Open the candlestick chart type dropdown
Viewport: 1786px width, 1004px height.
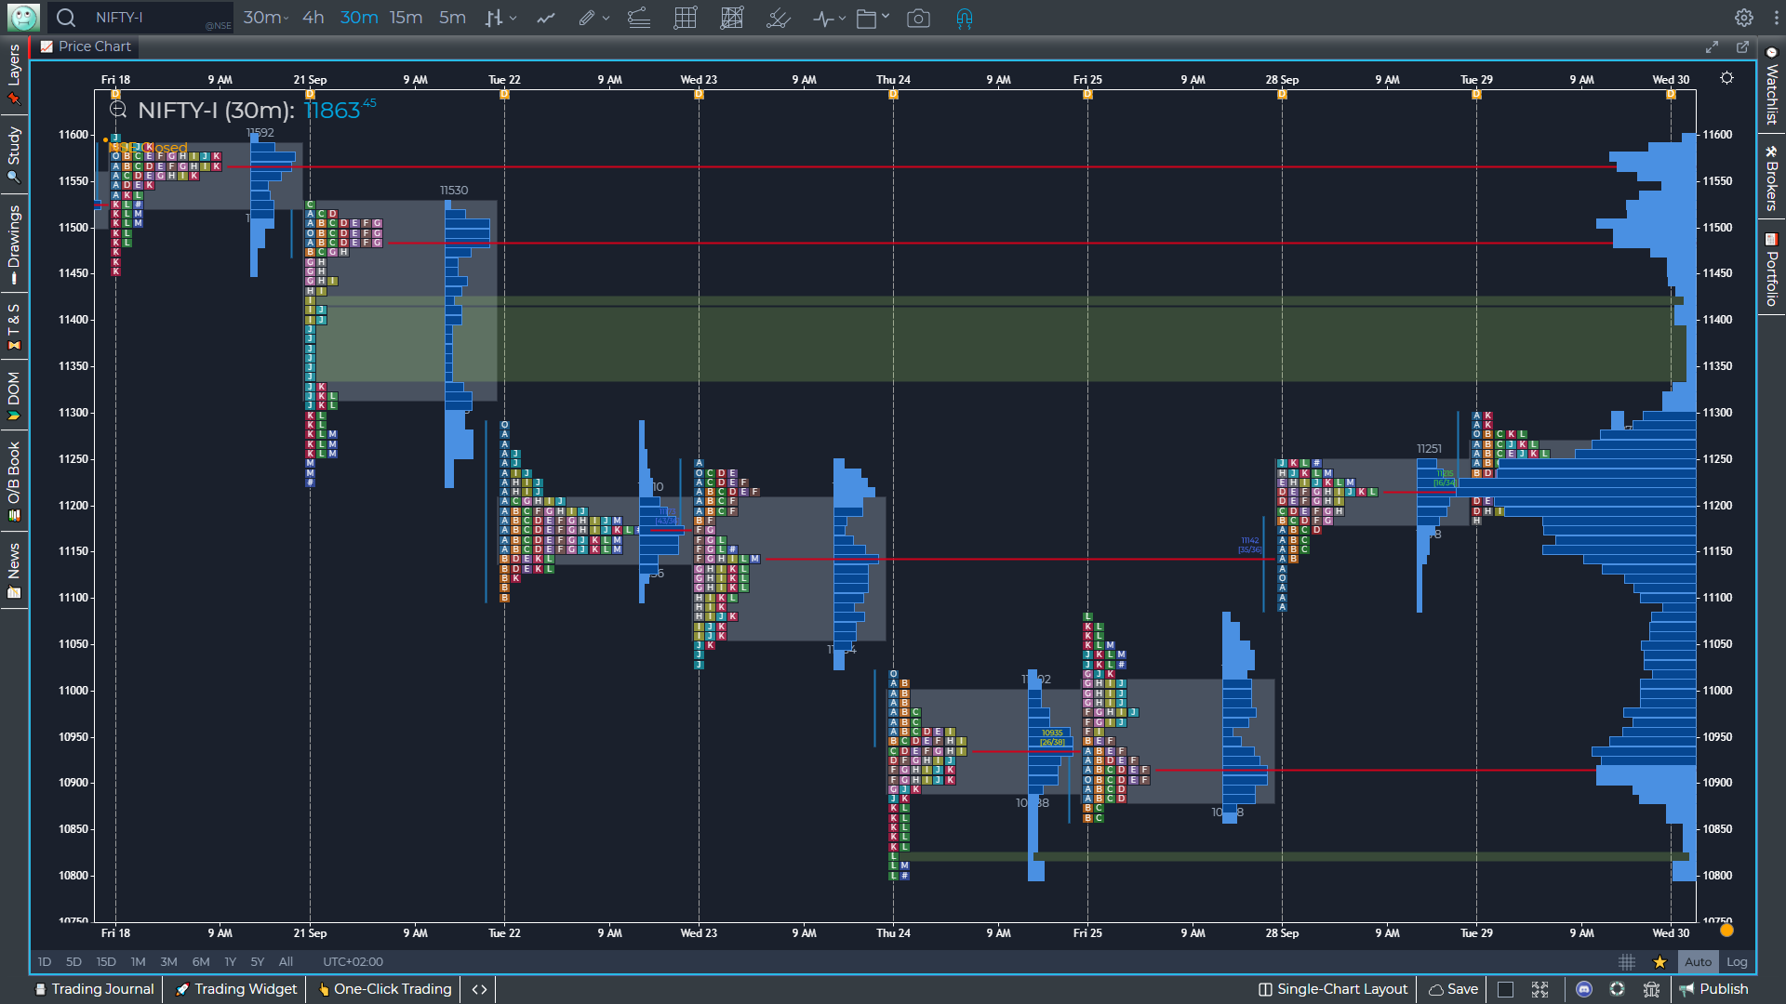501,18
